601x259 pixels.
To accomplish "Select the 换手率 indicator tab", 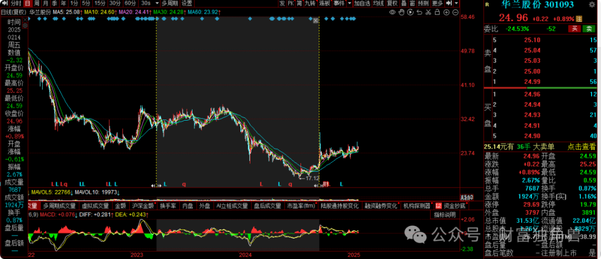I will pyautogui.click(x=168, y=206).
